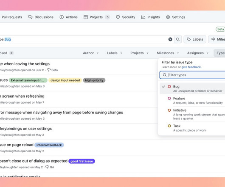This screenshot has width=225, height=187.
Task: Click the Bug token in search query
Action: 8,39
